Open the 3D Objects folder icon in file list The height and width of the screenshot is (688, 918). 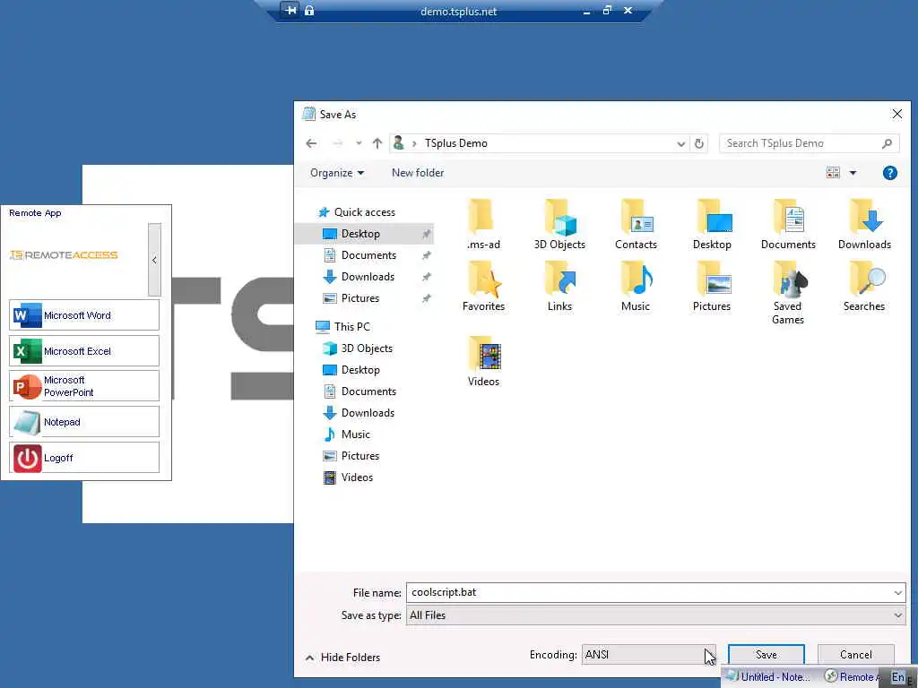pyautogui.click(x=559, y=225)
